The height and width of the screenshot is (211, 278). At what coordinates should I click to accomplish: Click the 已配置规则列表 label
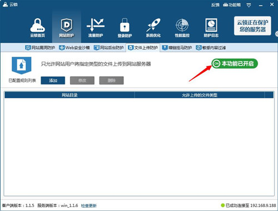tap(22, 81)
